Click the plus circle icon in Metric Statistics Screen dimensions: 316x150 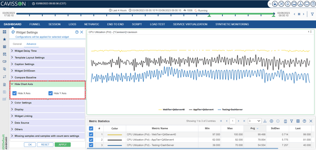click(x=272, y=121)
